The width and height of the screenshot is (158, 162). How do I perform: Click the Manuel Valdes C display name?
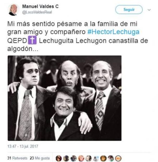[x=40, y=7]
